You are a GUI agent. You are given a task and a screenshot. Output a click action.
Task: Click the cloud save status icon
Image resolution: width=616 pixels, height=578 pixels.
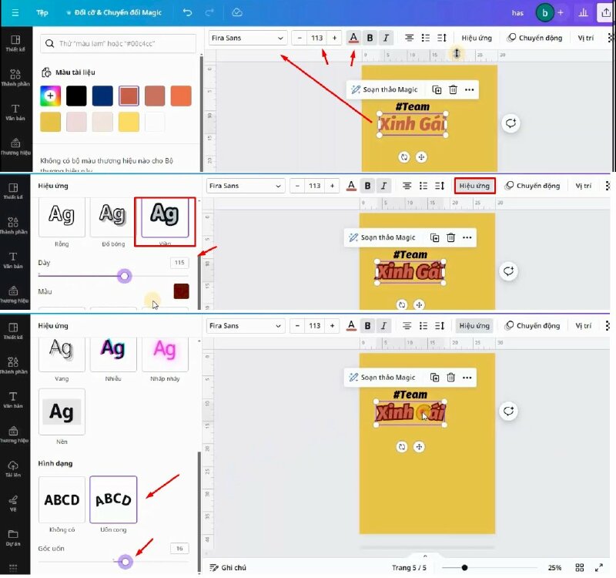coord(237,12)
